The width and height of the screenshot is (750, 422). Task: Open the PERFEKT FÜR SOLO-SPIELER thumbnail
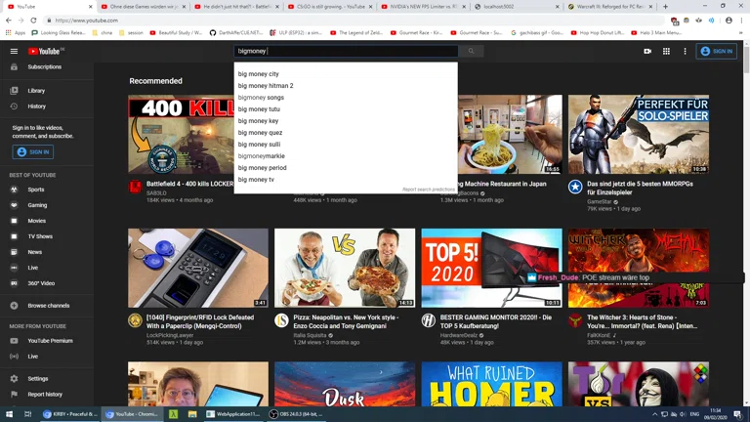(639, 135)
